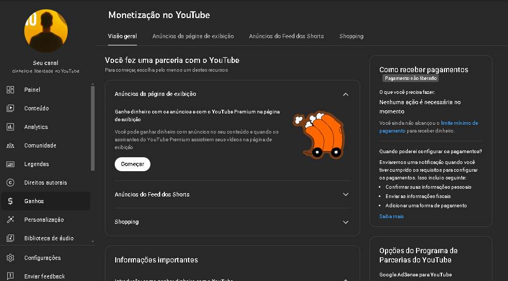Image resolution: width=508 pixels, height=281 pixels.
Task: Open Personalização magic wand icon
Action: 10,220
